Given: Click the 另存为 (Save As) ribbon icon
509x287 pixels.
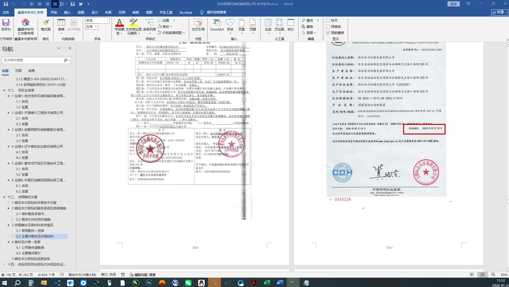Looking at the screenshot, I should coord(6,25).
